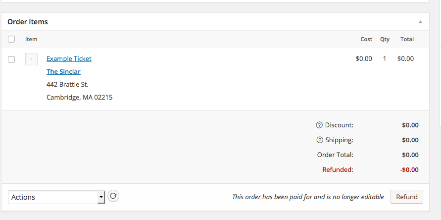Open the Actions dropdown menu
The image size is (441, 220).
click(56, 197)
